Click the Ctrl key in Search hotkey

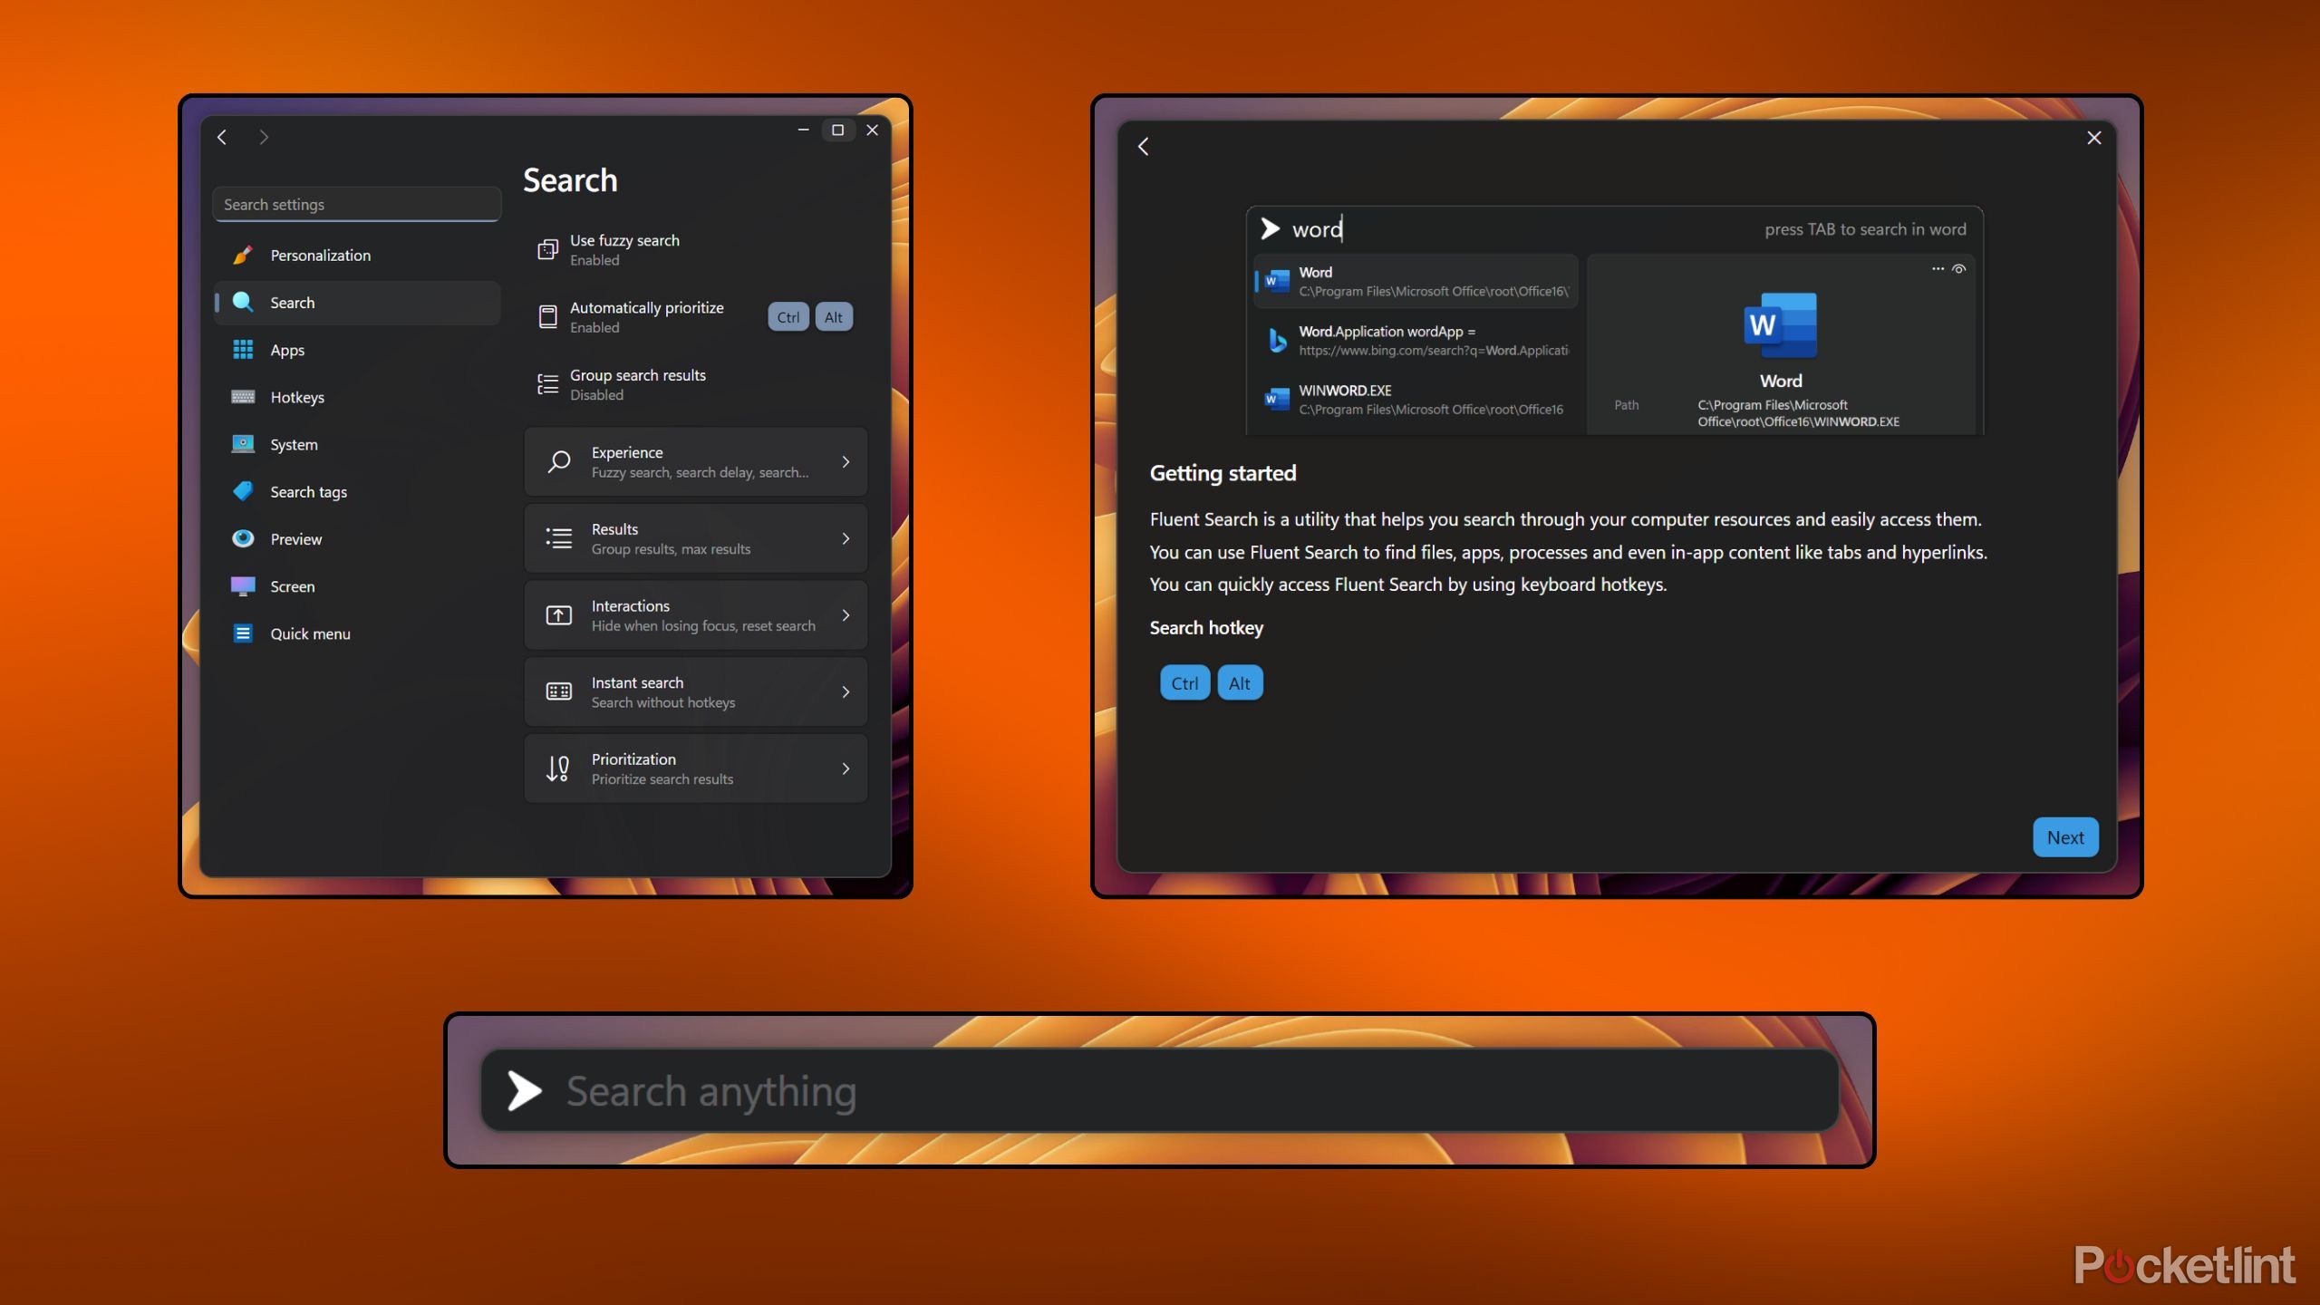coord(1184,683)
